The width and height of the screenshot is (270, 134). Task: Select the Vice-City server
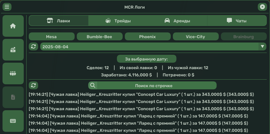click(196, 36)
